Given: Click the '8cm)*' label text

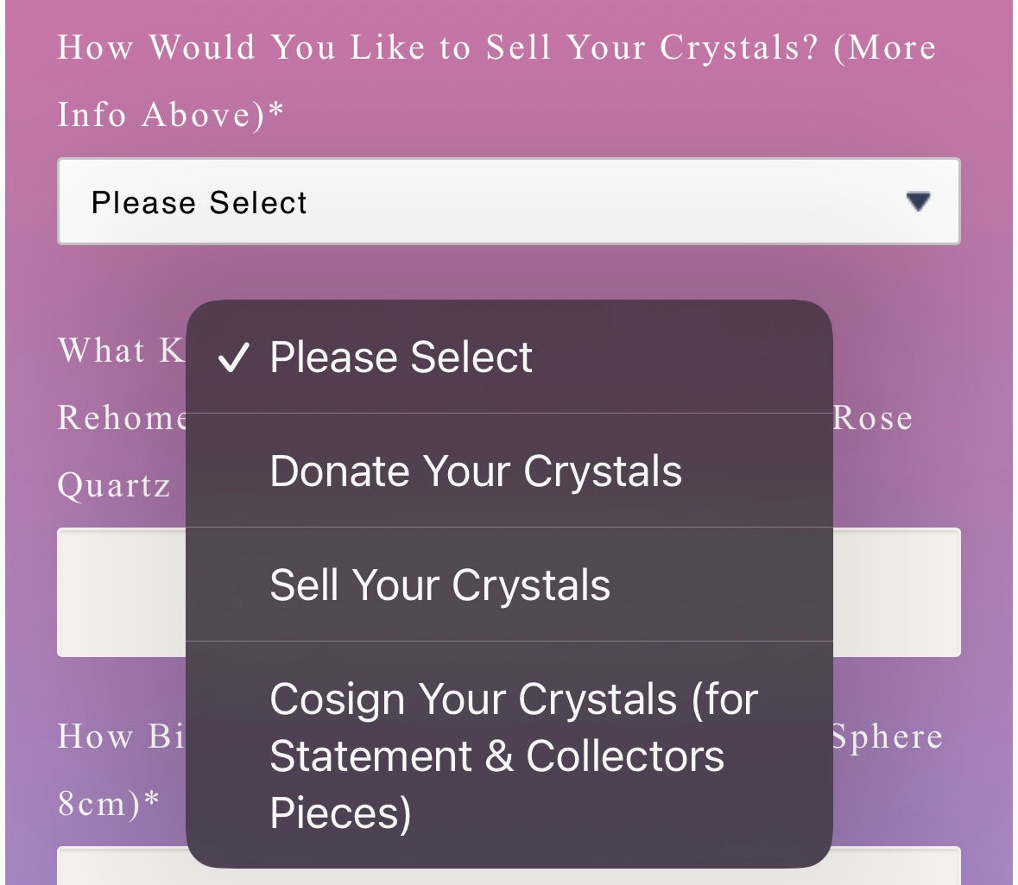Looking at the screenshot, I should click(x=109, y=803).
